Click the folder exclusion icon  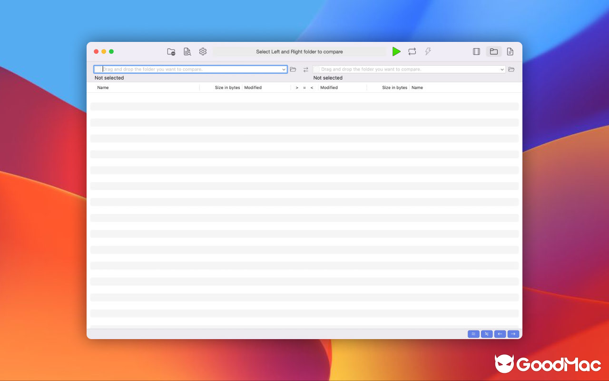[x=171, y=51]
